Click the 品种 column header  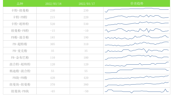20,4
